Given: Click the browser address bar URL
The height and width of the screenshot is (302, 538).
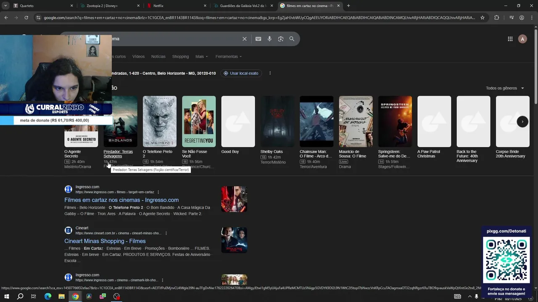Looking at the screenshot, I should coord(259,18).
